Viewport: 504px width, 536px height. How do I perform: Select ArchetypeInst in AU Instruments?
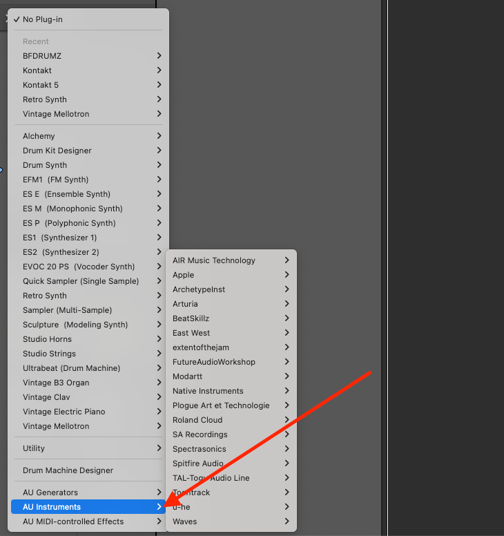pos(231,289)
